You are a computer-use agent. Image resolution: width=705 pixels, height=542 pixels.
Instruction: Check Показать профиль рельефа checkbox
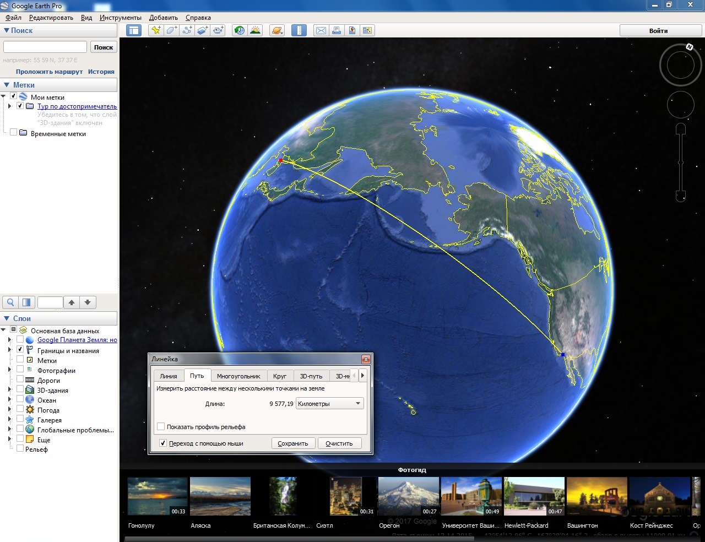[161, 426]
